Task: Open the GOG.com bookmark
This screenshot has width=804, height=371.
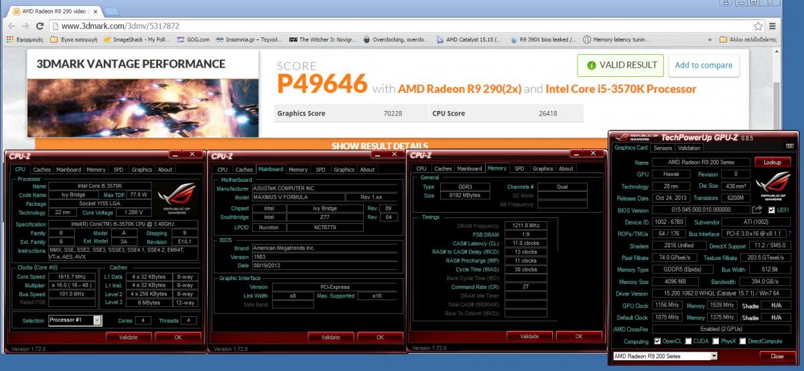Action: (193, 39)
